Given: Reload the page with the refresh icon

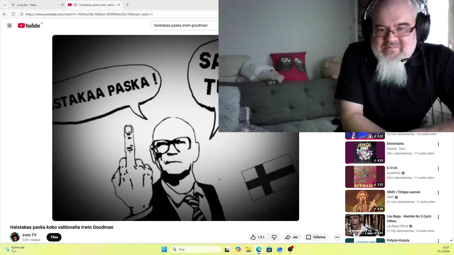Looking at the screenshot, I should (x=13, y=14).
